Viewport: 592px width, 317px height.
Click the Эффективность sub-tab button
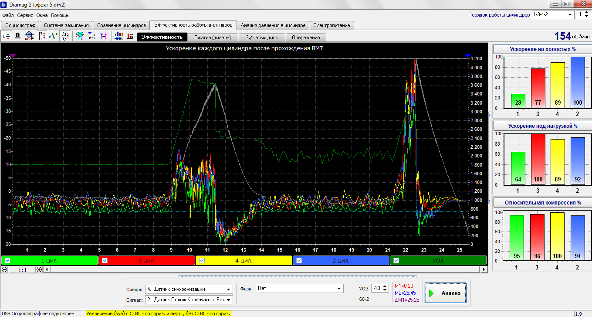162,37
